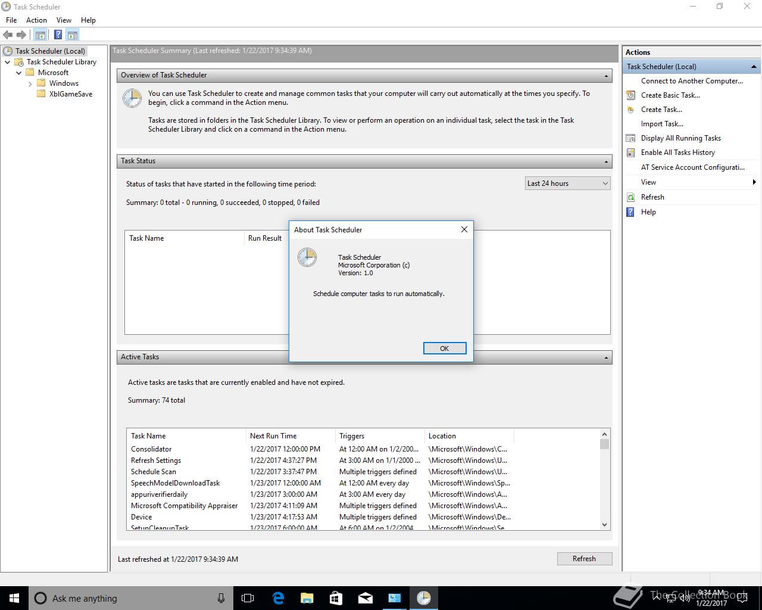The width and height of the screenshot is (762, 610).
Task: Click the Next Run Time column header
Action: pyautogui.click(x=291, y=436)
